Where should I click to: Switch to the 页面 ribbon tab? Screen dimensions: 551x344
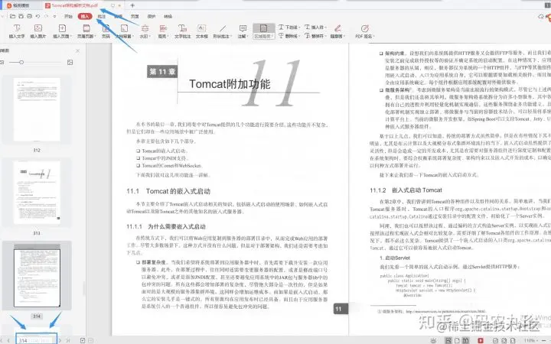[x=135, y=17]
